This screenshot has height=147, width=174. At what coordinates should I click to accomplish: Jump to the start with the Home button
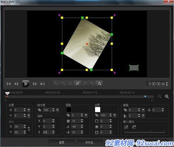coord(9,84)
